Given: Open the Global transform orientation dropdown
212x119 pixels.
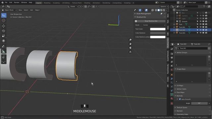Looking at the screenshot, I should coord(73,7).
